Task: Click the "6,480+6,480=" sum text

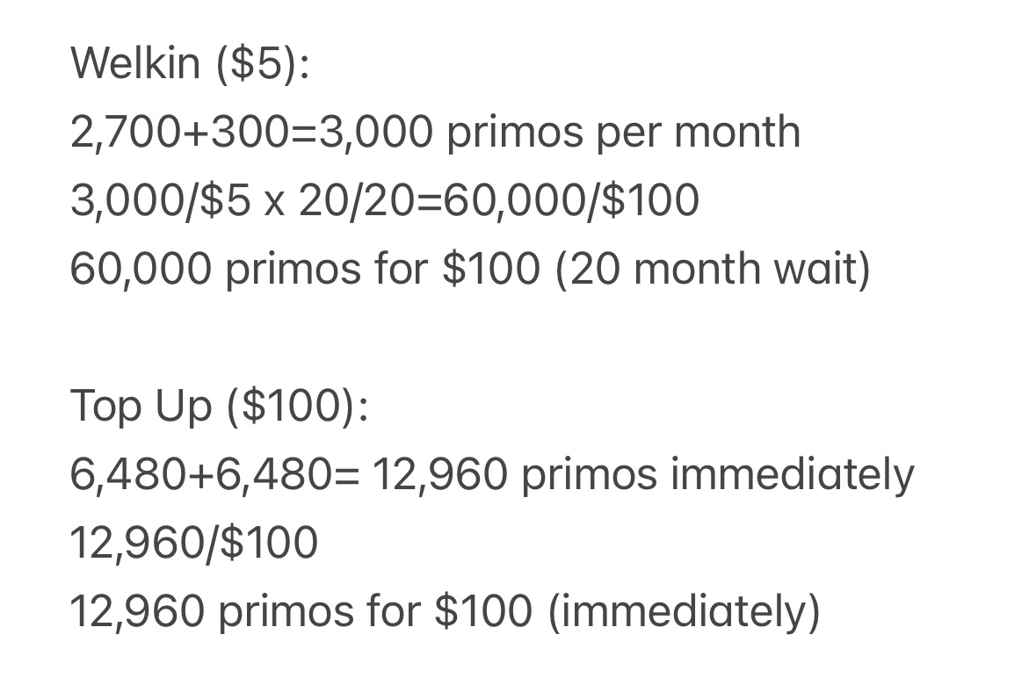Action: pyautogui.click(x=214, y=474)
